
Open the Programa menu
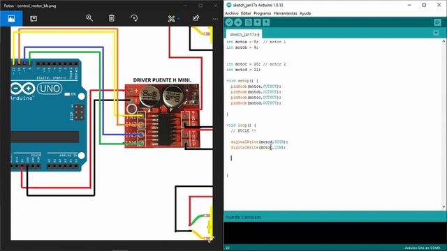click(263, 13)
